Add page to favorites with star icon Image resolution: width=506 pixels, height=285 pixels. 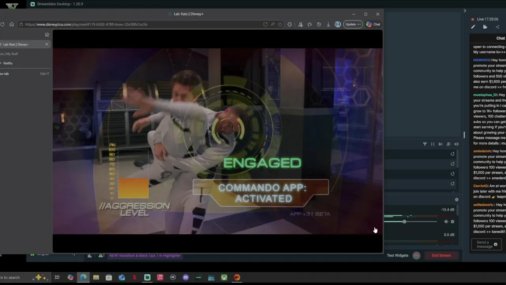click(280, 24)
